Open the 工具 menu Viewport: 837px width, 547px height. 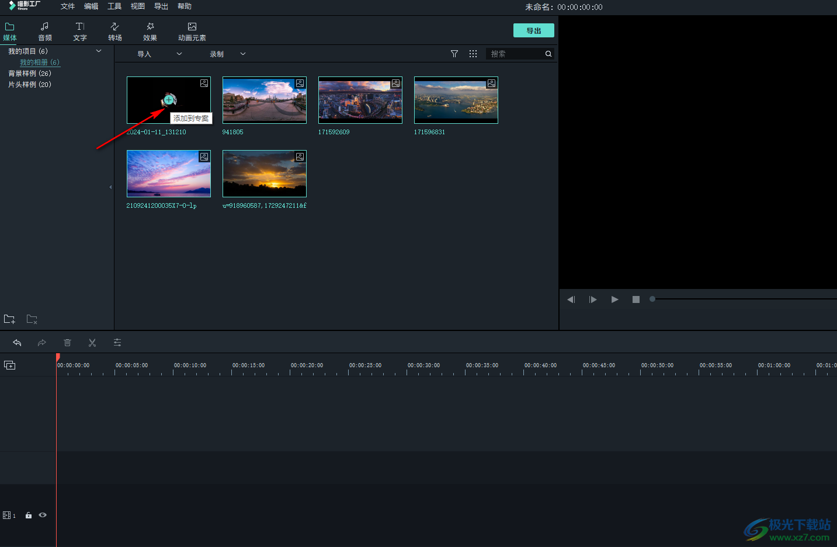point(114,6)
